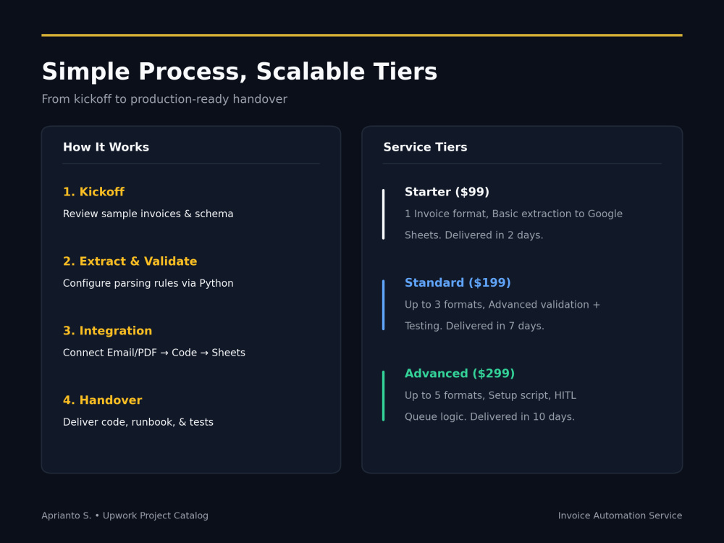Select the 4. Handover step heading
The image size is (724, 543).
(103, 400)
